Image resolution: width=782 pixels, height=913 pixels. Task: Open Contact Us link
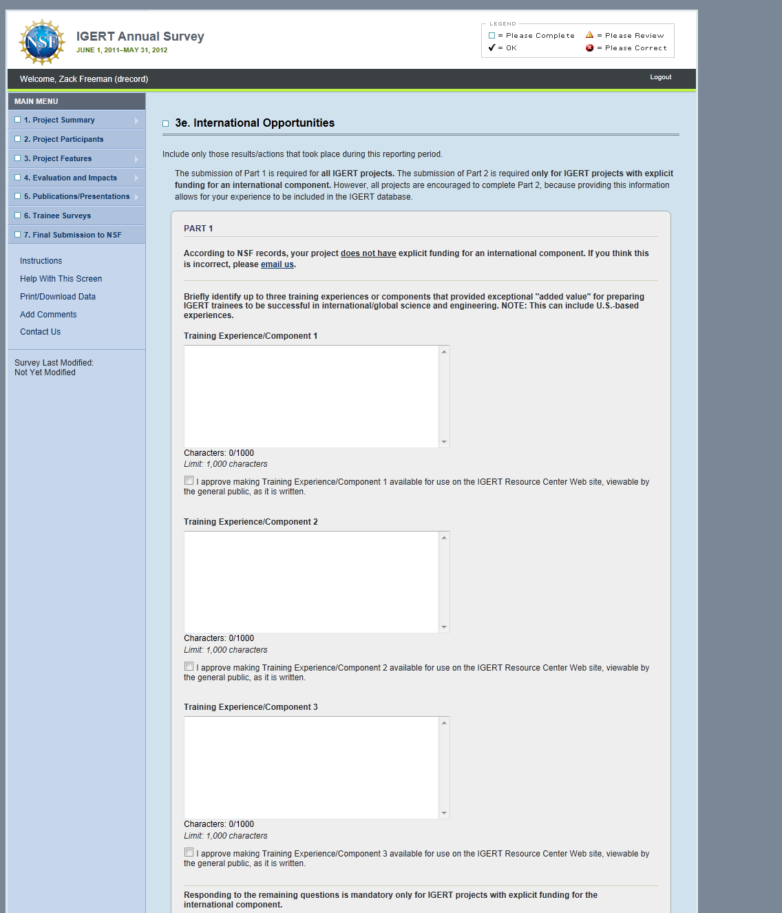pyautogui.click(x=40, y=332)
